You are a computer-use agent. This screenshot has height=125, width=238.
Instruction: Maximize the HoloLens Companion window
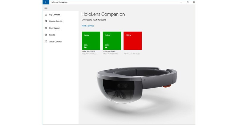pyautogui.click(x=188, y=2)
